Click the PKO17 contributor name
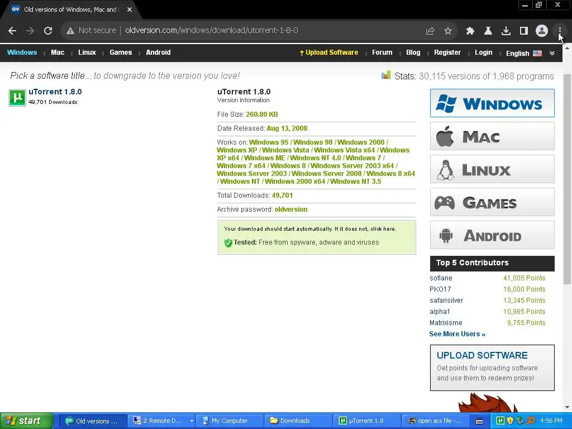Image resolution: width=572 pixels, height=429 pixels. [x=440, y=289]
